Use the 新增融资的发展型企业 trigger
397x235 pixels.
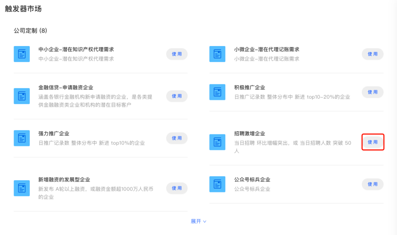[177, 188]
